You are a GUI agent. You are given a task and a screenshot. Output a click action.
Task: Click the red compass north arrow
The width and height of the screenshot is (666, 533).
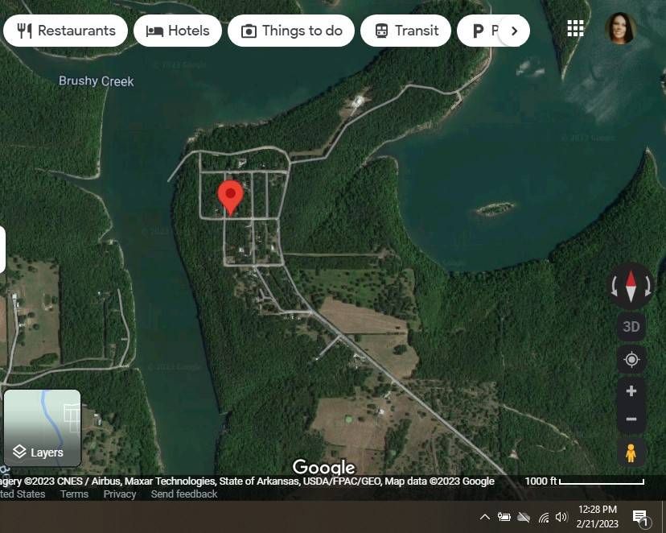coord(631,281)
